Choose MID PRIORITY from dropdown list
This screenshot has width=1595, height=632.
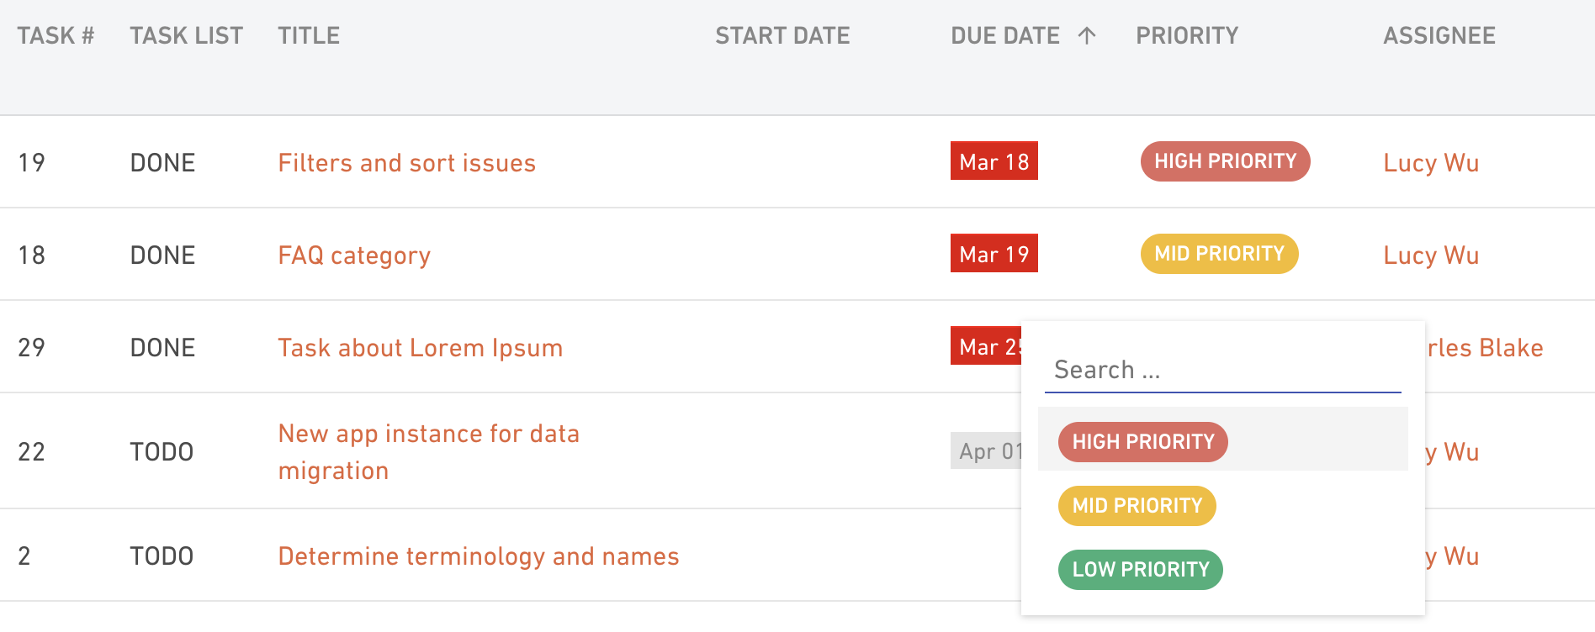[x=1137, y=506]
